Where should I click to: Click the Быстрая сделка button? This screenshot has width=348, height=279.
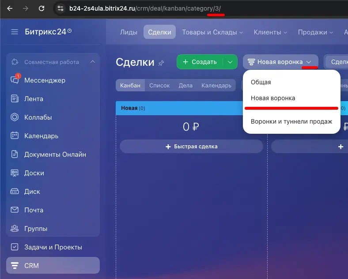pyautogui.click(x=191, y=147)
